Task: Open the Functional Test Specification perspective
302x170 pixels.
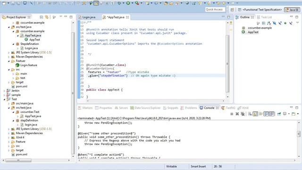Action: tap(260, 9)
